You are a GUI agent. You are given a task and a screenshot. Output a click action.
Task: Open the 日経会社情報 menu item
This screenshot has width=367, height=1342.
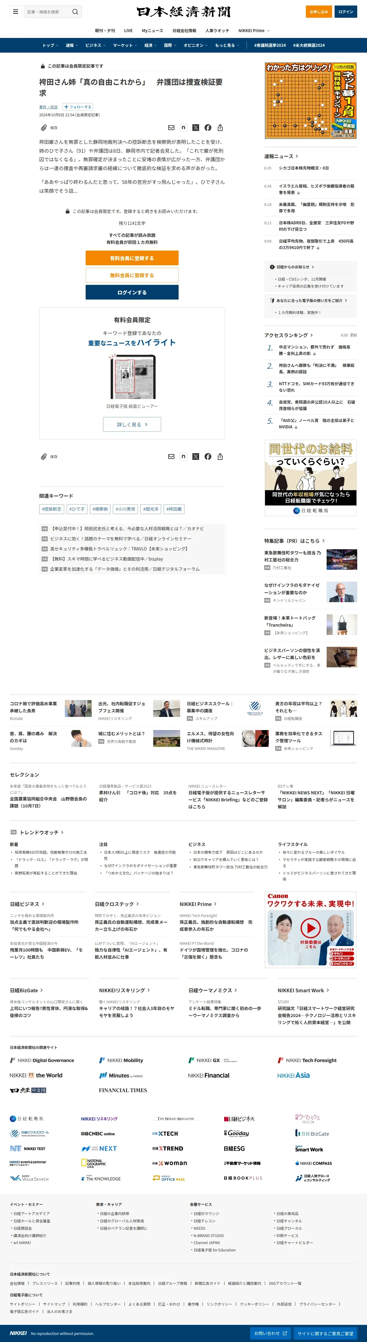[184, 31]
